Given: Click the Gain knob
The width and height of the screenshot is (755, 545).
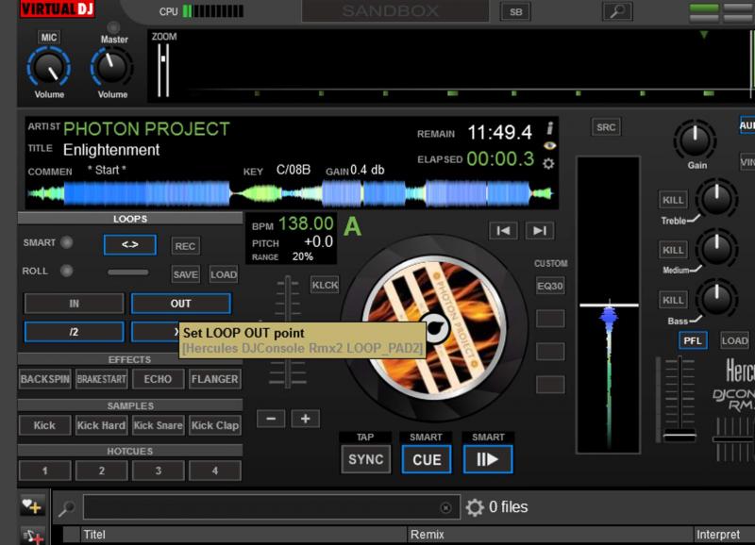Looking at the screenshot, I should click(x=695, y=139).
